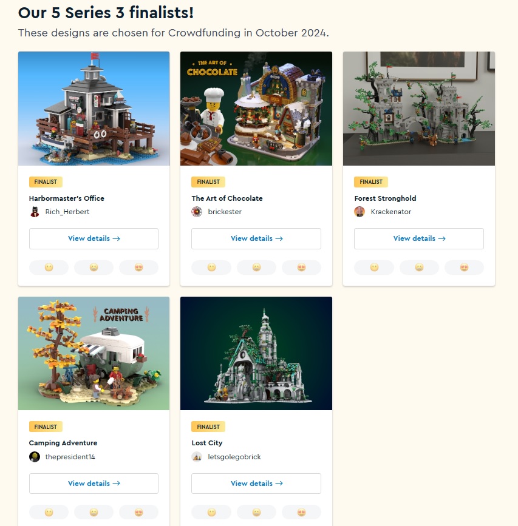The height and width of the screenshot is (526, 518).
Task: Click Rich_Herbert's avatar icon
Action: click(x=35, y=212)
